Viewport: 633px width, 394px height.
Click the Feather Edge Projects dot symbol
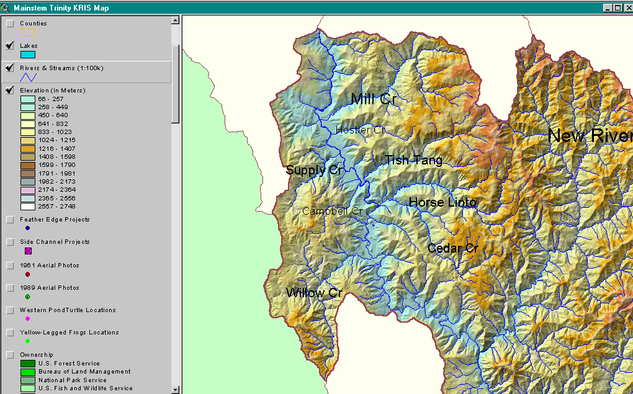pos(27,228)
